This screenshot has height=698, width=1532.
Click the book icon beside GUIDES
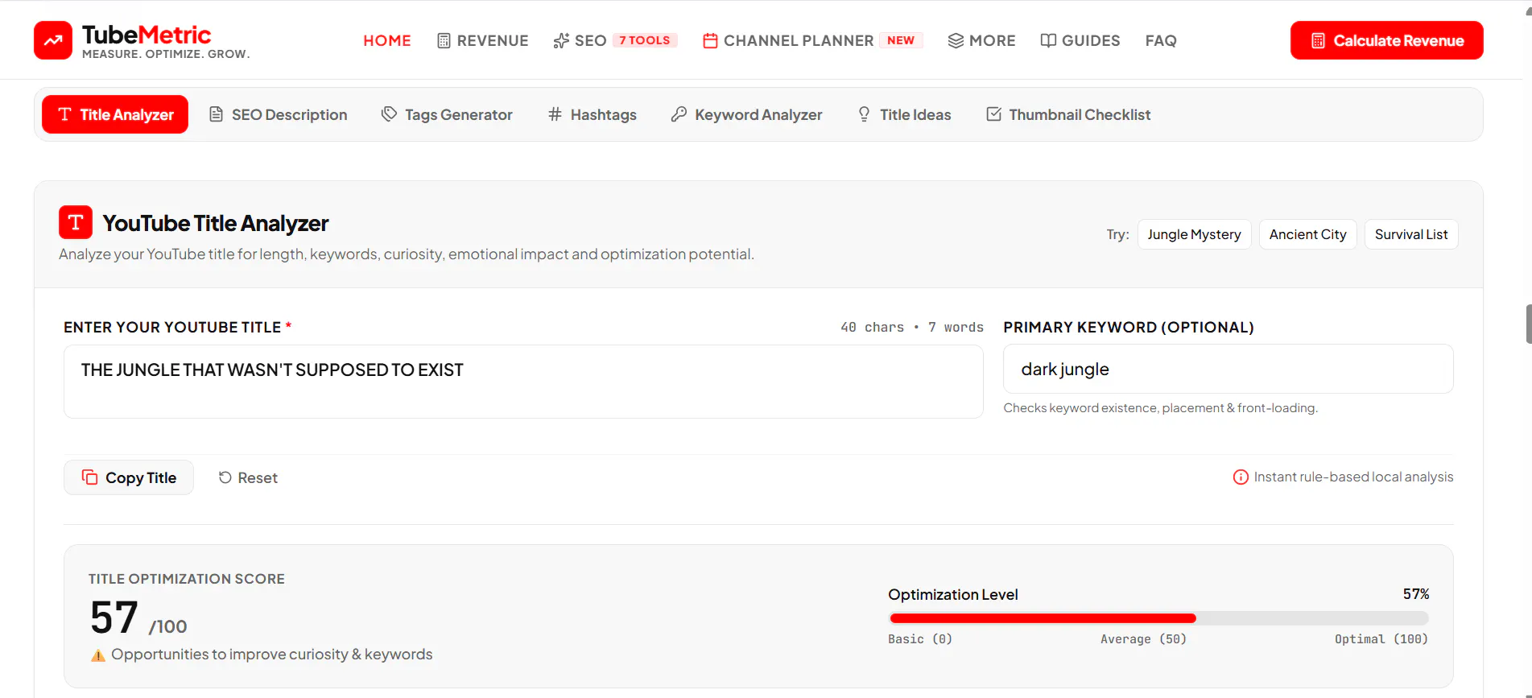pos(1048,40)
